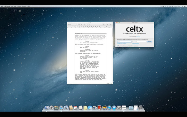The image size is (187, 117).
Task: Open the File menu
Action: tap(12, 7)
